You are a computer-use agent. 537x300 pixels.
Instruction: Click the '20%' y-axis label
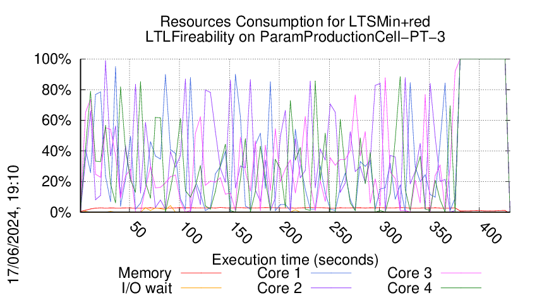pyautogui.click(x=56, y=182)
